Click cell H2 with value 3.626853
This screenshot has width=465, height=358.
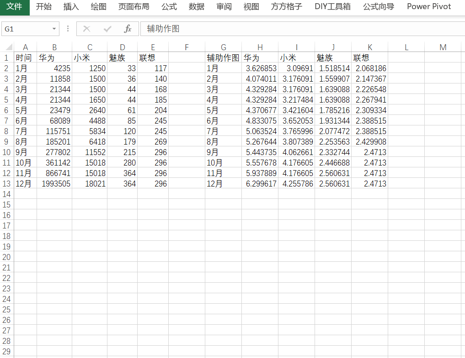260,68
